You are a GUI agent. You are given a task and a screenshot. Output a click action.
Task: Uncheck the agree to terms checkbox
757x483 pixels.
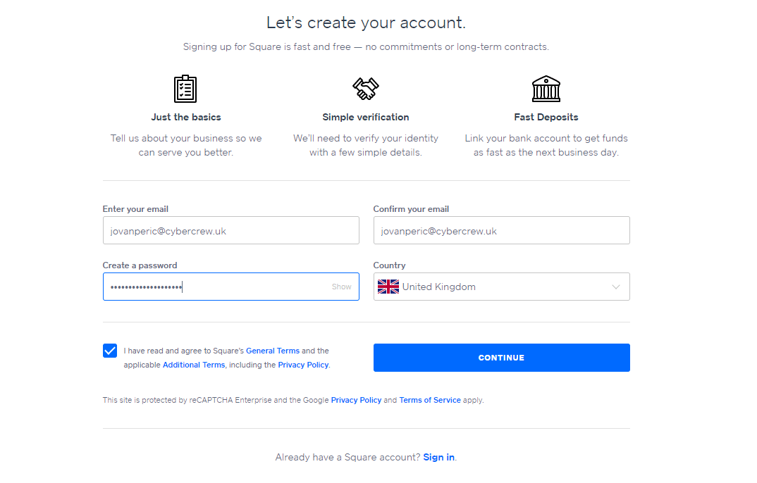point(110,351)
